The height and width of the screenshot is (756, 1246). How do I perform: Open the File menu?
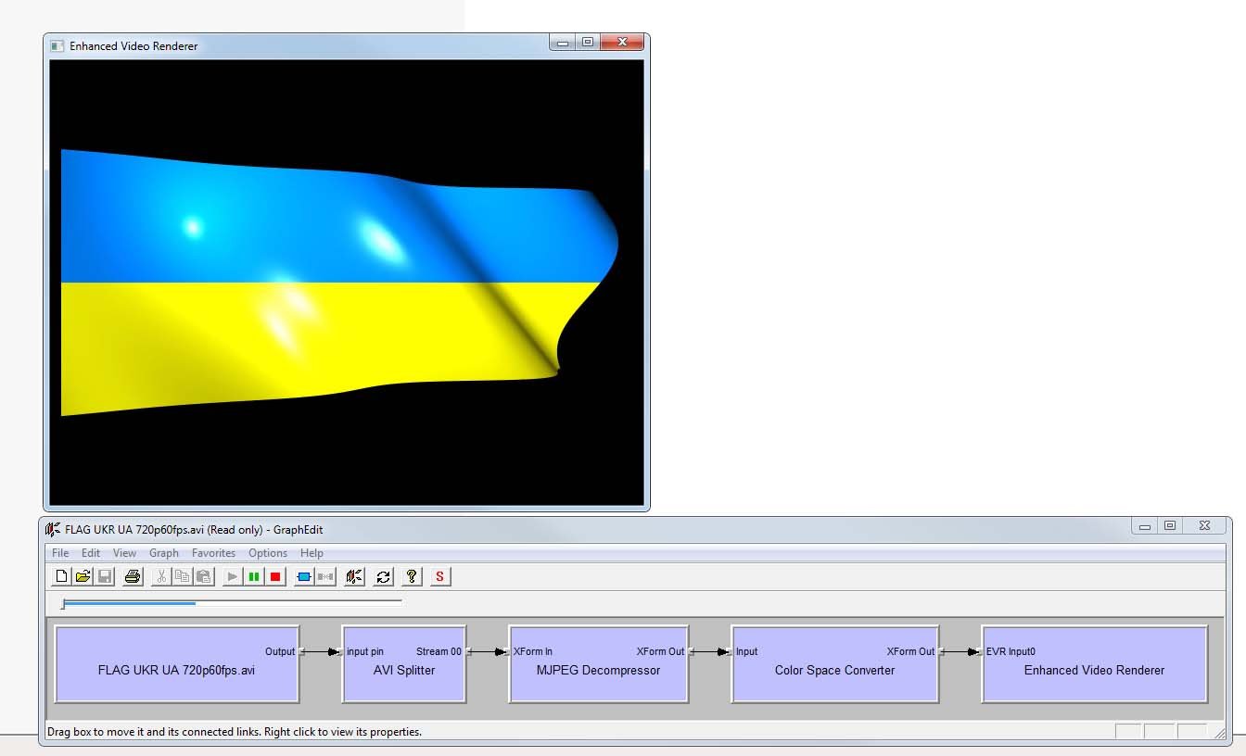(60, 553)
